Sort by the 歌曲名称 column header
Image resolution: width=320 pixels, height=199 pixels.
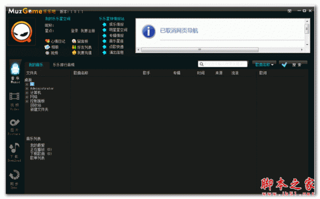81,73
